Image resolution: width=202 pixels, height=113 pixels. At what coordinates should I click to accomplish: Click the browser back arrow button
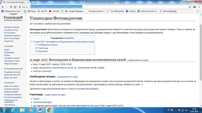(x=3, y=7)
